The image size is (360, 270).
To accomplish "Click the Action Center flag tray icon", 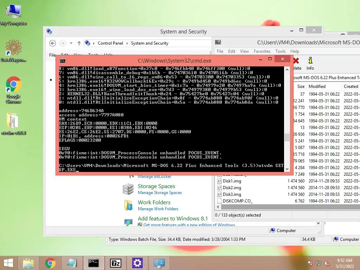I will (x=310, y=263).
